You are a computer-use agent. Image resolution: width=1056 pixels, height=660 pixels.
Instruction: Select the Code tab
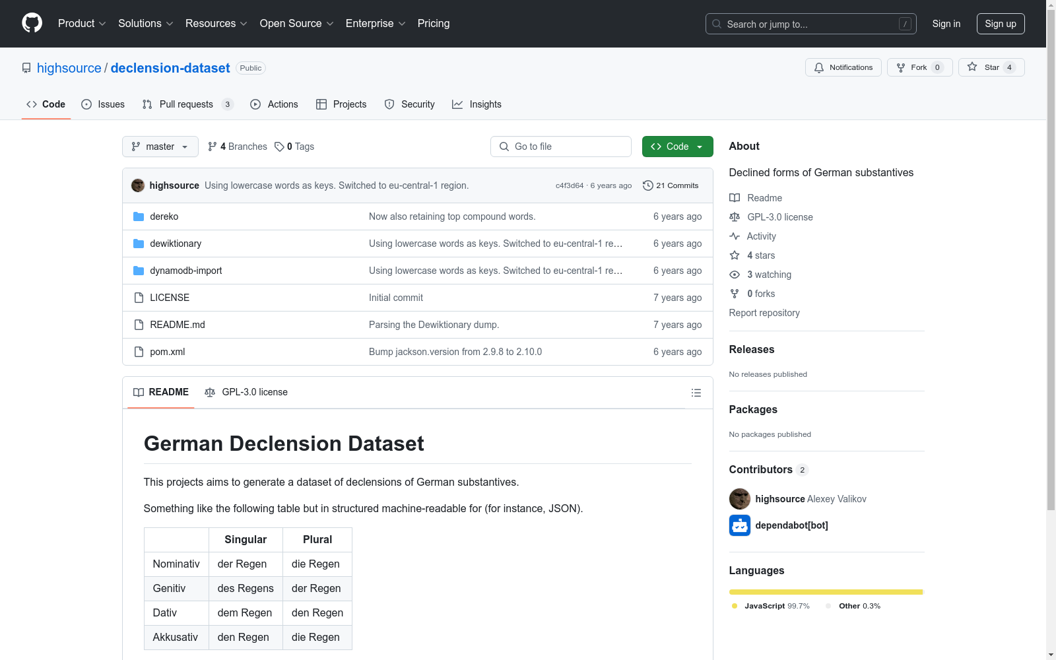46,104
